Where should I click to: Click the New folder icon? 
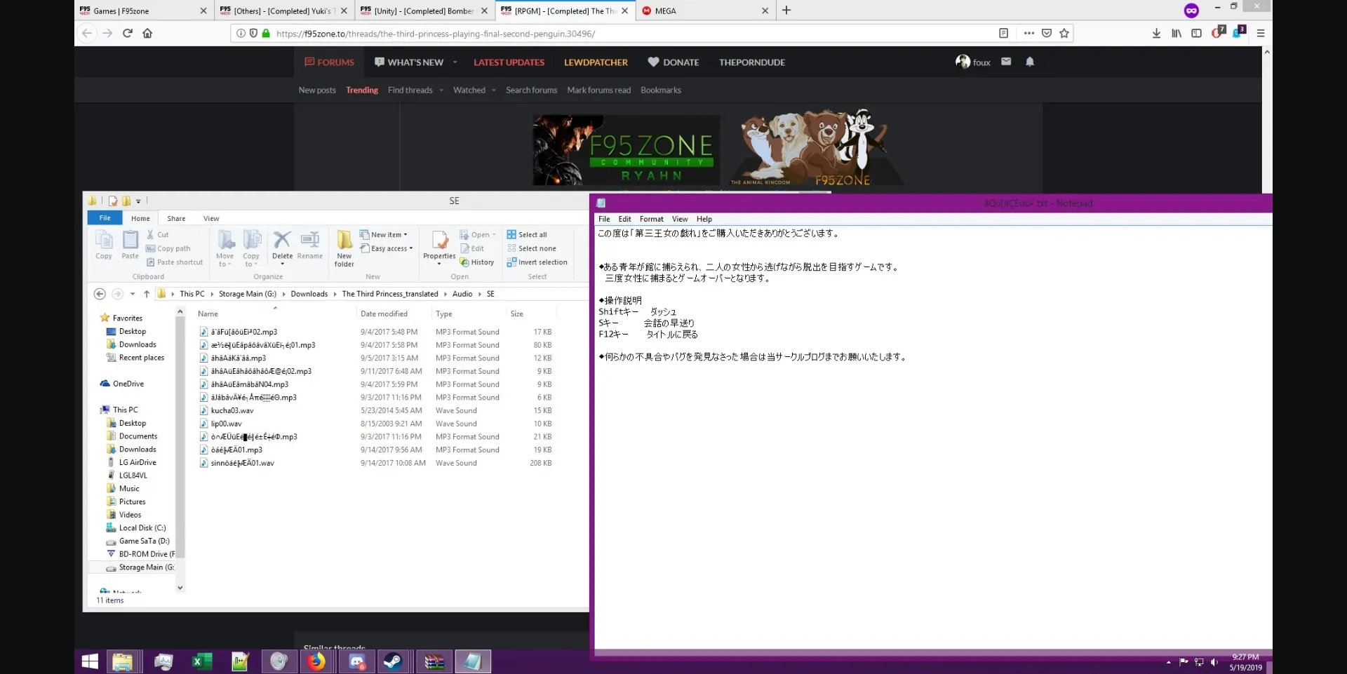point(344,247)
